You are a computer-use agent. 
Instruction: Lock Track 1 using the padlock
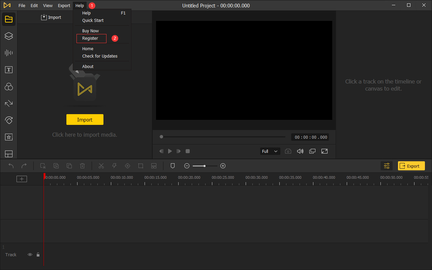pyautogui.click(x=38, y=255)
